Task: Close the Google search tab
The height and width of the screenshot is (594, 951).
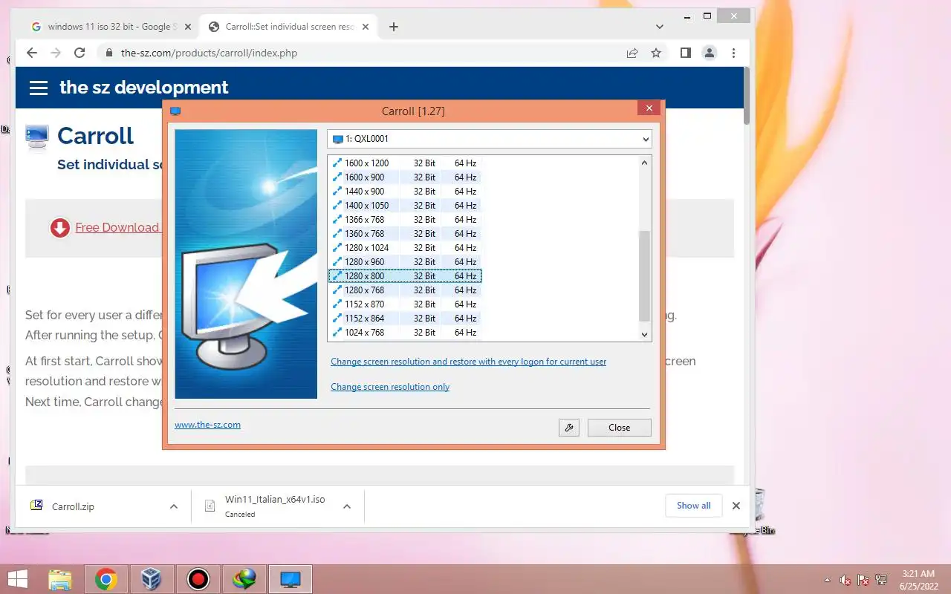Action: coord(188,27)
